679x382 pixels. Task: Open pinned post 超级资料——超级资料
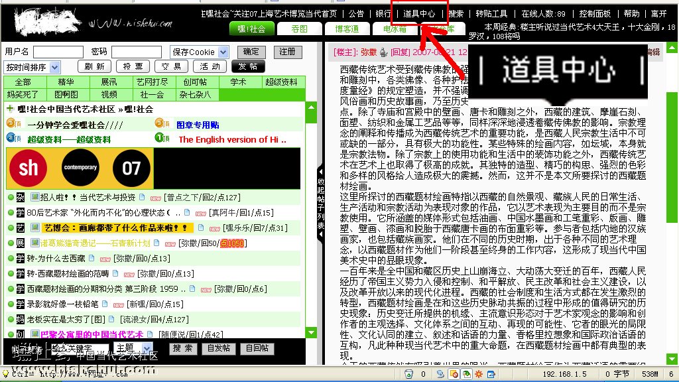click(69, 139)
